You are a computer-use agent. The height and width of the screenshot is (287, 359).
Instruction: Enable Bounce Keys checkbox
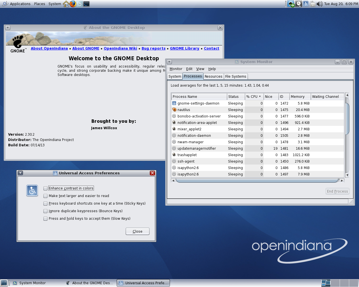point(45,211)
